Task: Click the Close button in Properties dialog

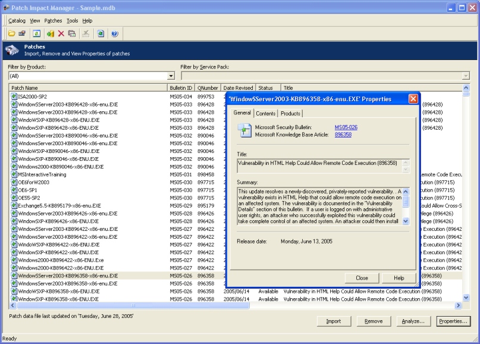Action: coord(362,278)
